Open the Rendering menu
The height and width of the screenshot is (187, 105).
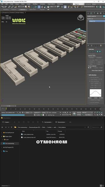pos(60,4)
